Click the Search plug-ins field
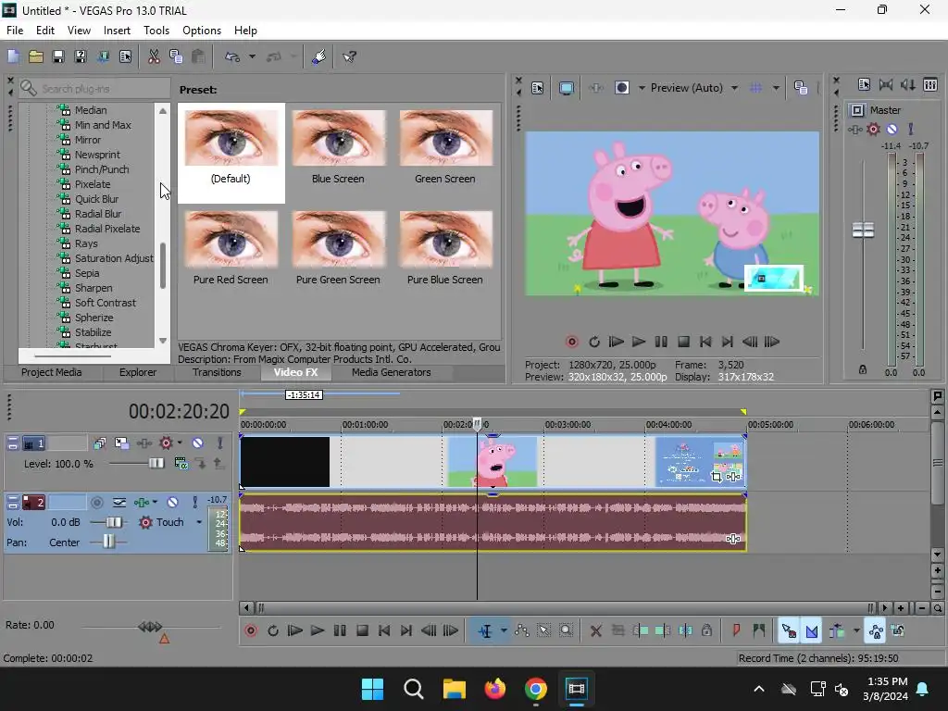This screenshot has height=711, width=948. pos(94,89)
